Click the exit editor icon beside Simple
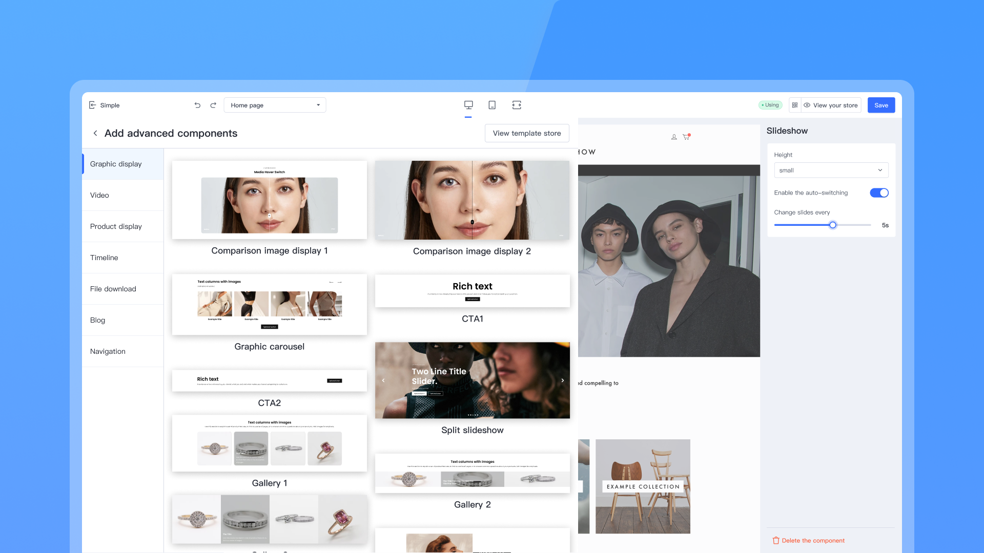The image size is (984, 553). pyautogui.click(x=93, y=105)
